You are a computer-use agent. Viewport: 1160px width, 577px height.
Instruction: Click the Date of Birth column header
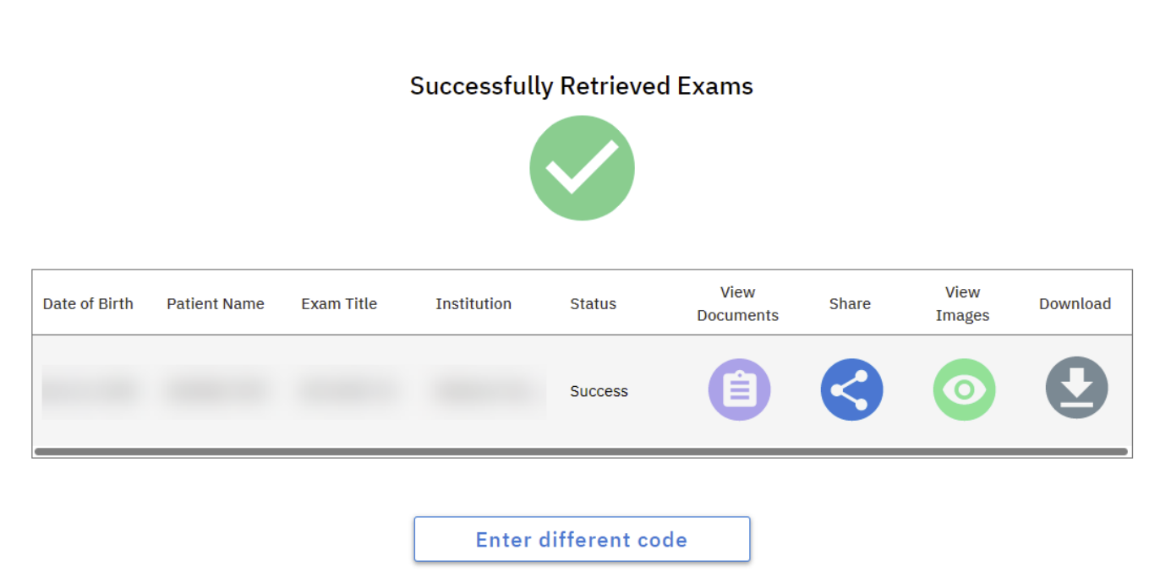click(x=88, y=303)
